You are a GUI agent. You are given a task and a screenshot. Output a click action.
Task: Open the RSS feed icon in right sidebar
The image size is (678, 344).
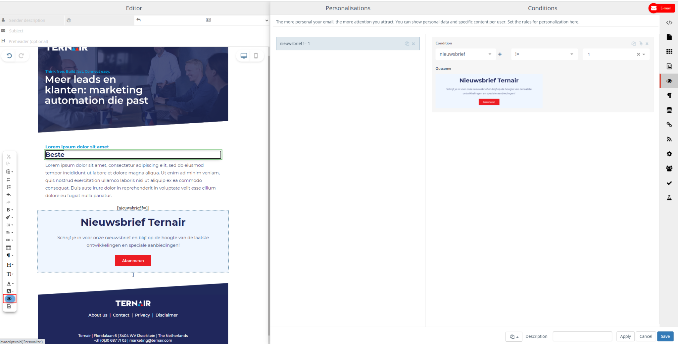[669, 139]
